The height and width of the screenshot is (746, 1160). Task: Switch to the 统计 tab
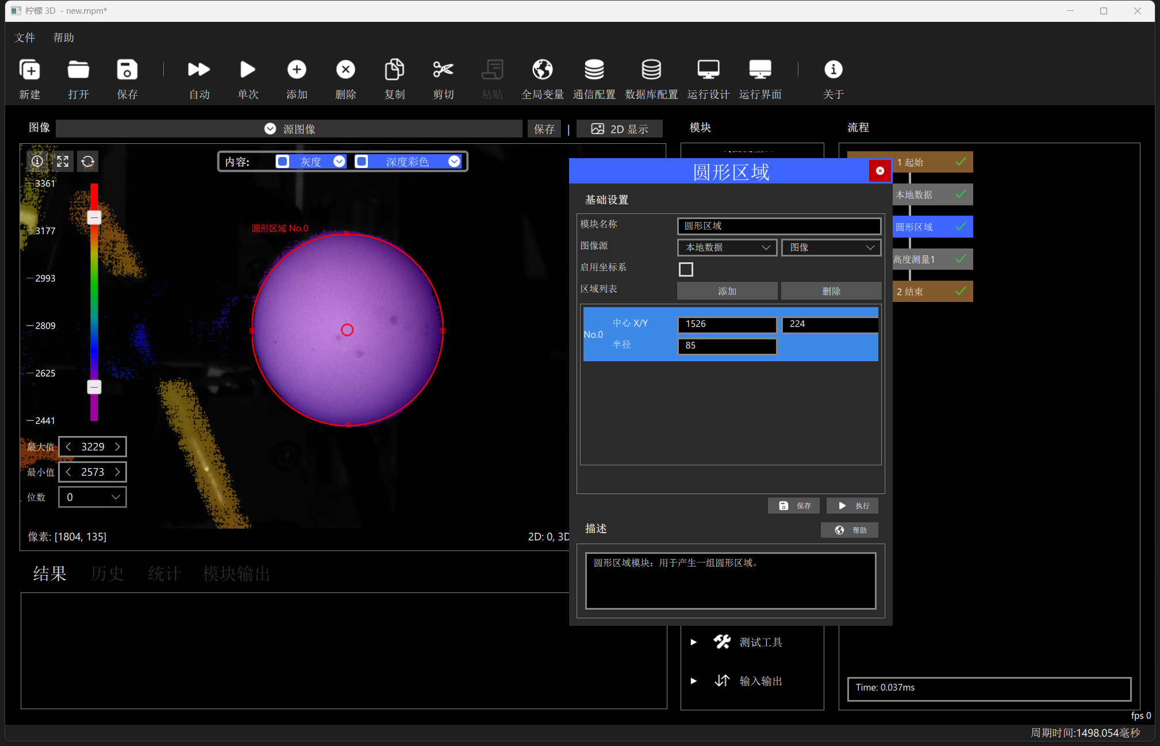pyautogui.click(x=164, y=573)
